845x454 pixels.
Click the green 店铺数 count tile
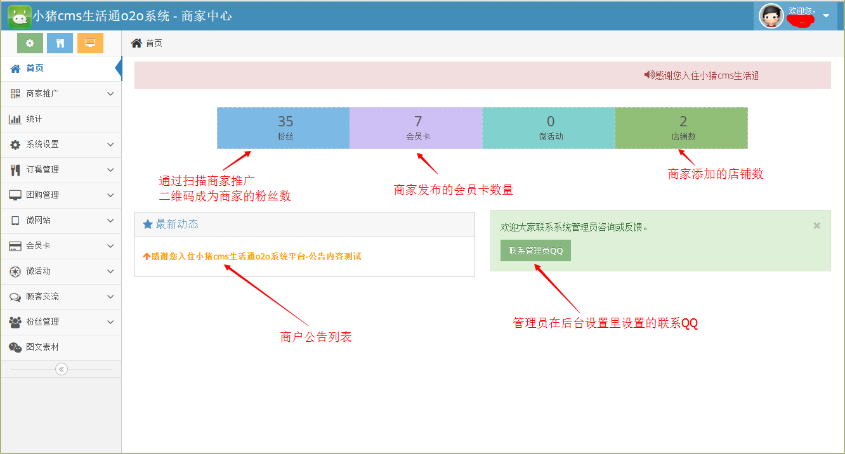click(x=681, y=128)
